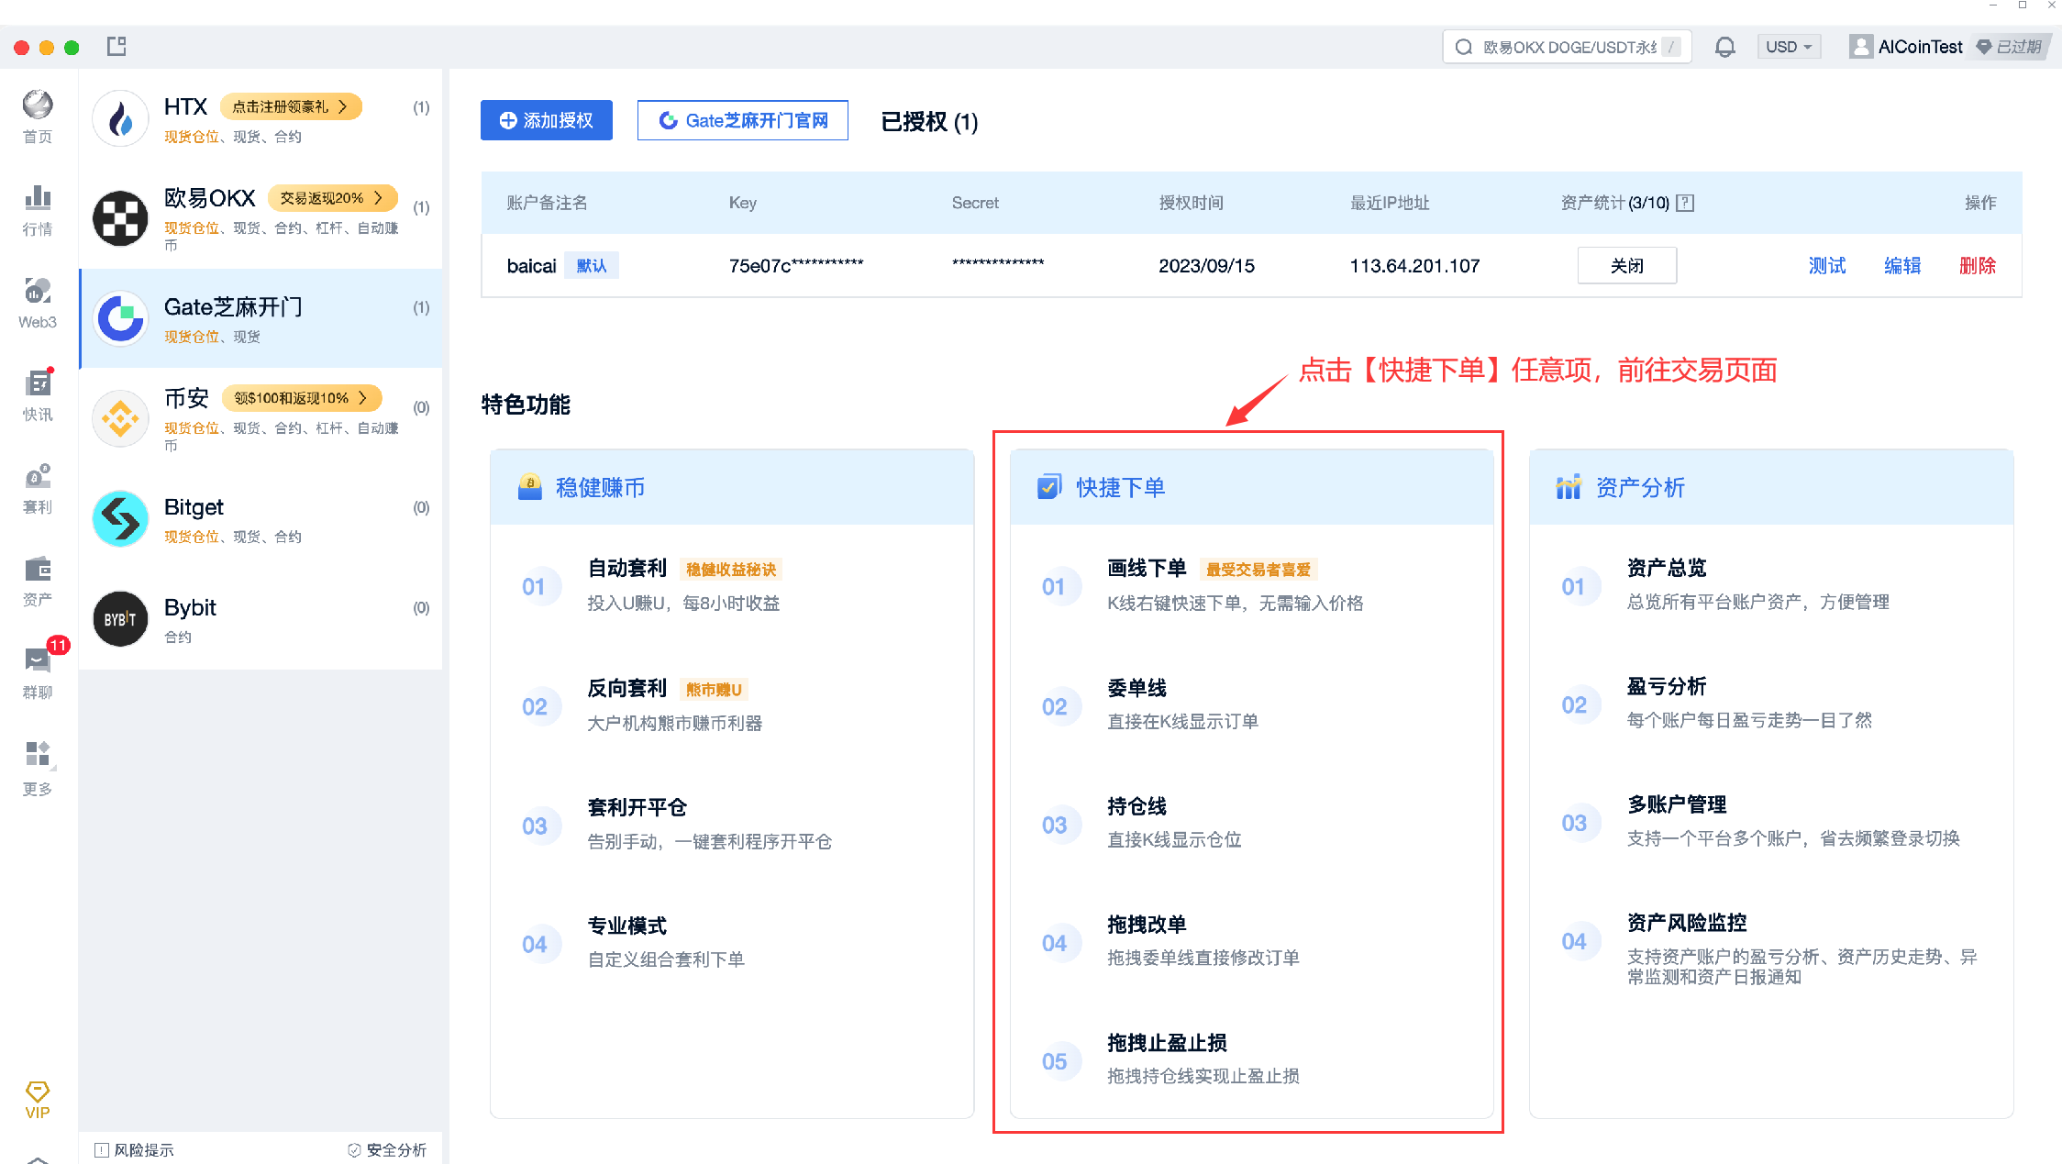Viewport: 2062px width, 1164px height.
Task: Open the 拖拽止盈止损 quick order item
Action: coord(1251,1059)
